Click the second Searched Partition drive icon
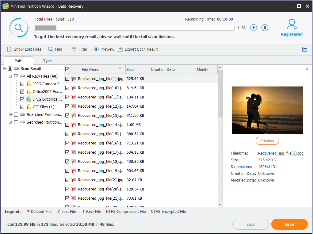The image size is (313, 234). click(22, 122)
